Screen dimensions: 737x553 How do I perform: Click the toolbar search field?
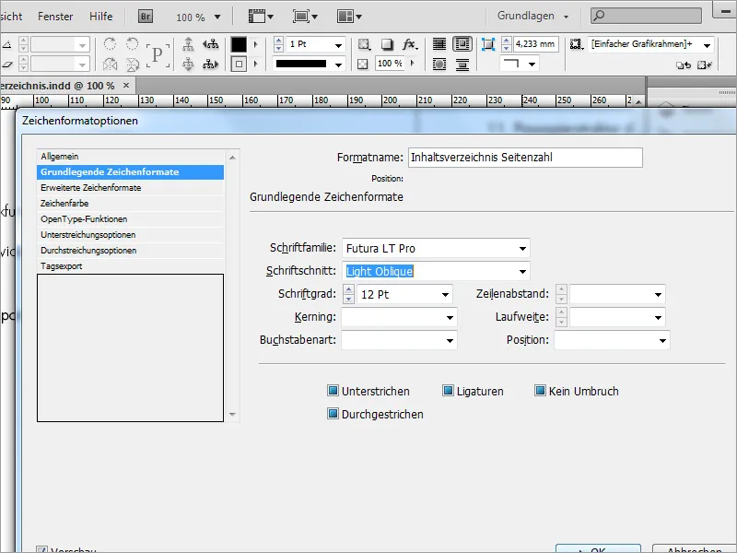pyautogui.click(x=647, y=16)
